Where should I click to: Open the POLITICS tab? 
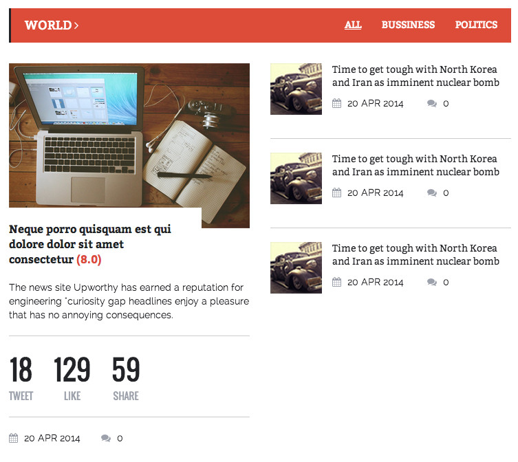pyautogui.click(x=476, y=25)
